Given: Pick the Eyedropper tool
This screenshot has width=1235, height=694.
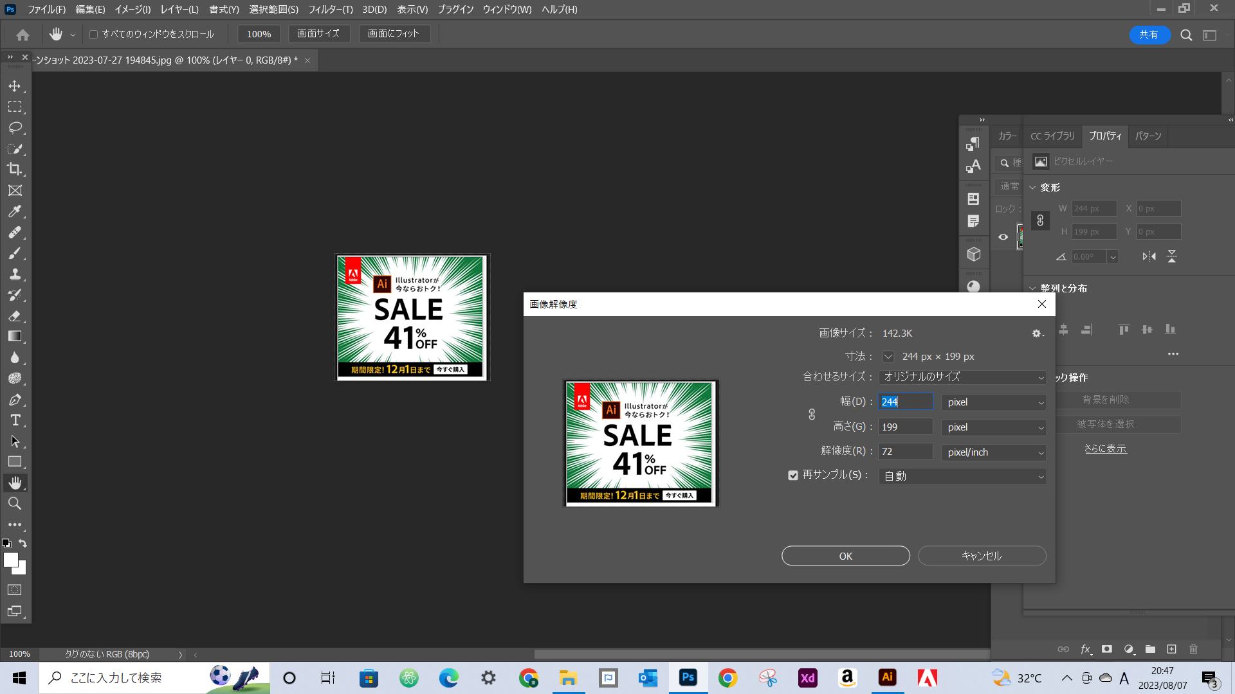Looking at the screenshot, I should 15,211.
